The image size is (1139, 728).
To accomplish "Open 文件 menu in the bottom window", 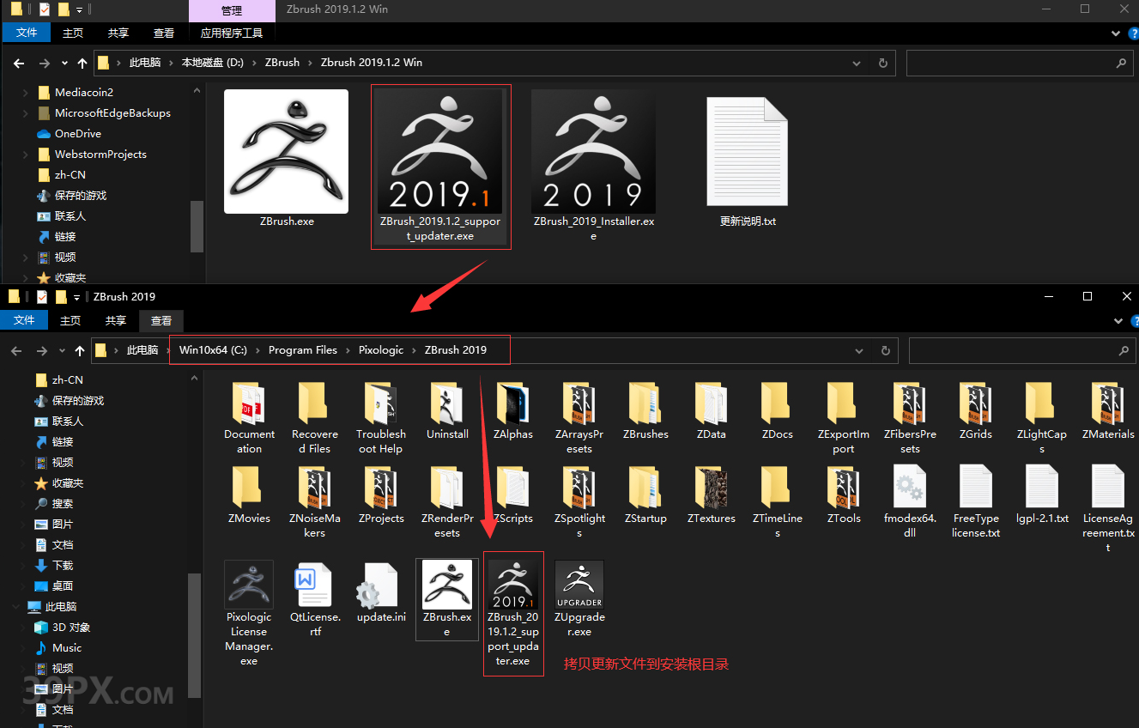I will [24, 320].
